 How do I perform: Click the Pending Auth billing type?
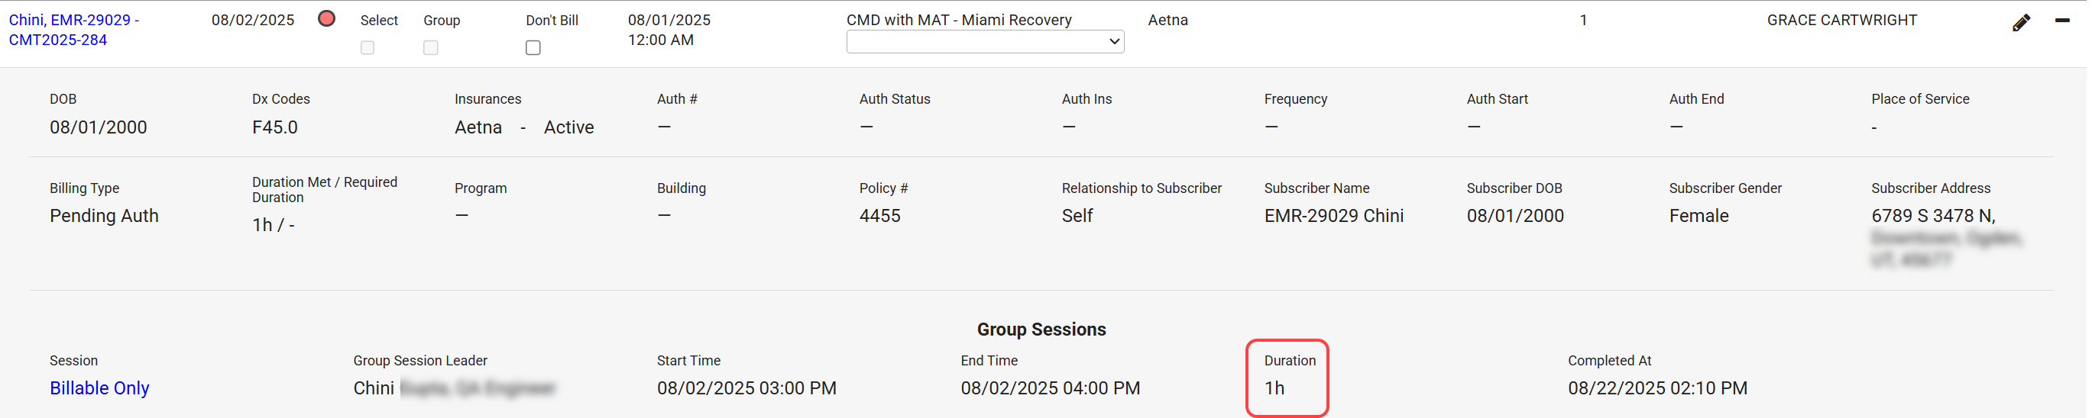pos(104,217)
